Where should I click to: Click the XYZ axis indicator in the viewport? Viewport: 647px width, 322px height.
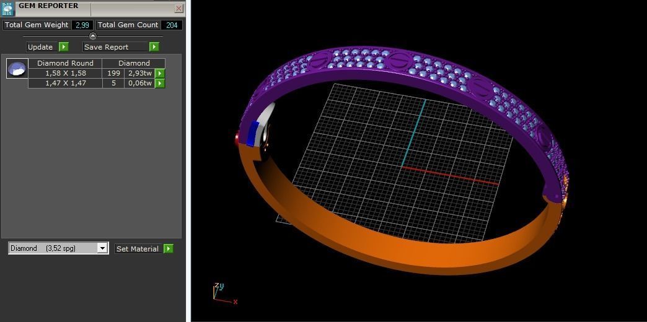[x=224, y=294]
